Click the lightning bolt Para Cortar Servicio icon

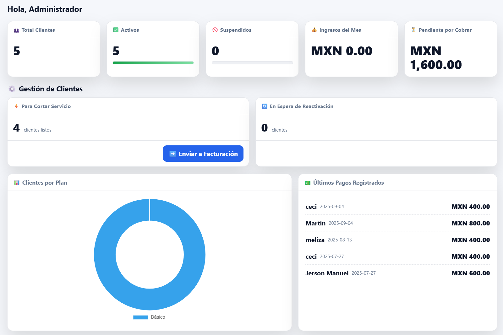tap(16, 106)
